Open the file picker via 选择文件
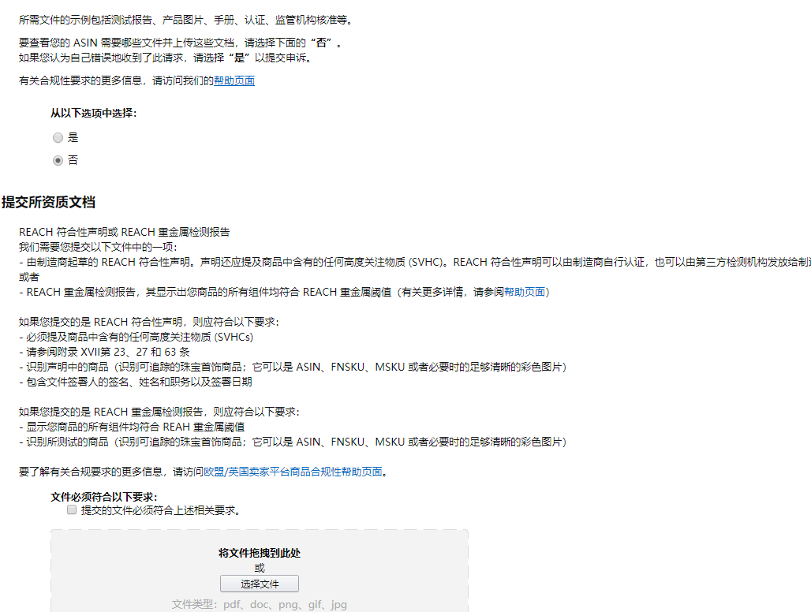 [x=259, y=584]
